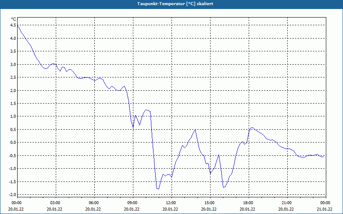Select the '03:00' time label
Screen dimensions: 343x214
[55, 203]
